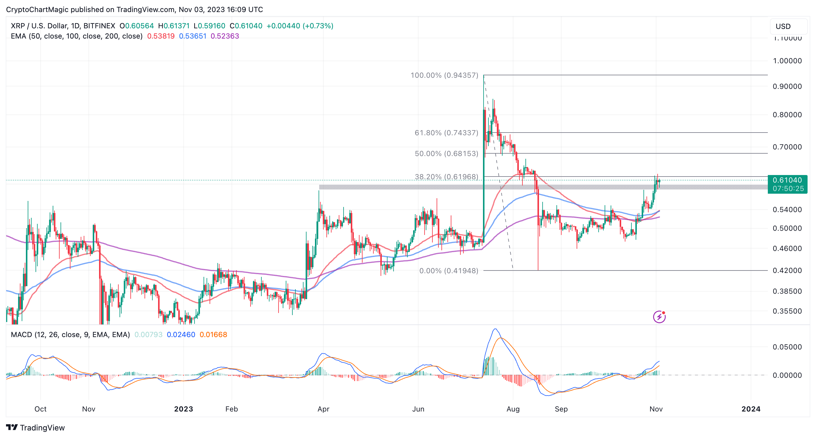Click the high price value H0.61371
Screen dimensions: 816x438
click(174, 26)
